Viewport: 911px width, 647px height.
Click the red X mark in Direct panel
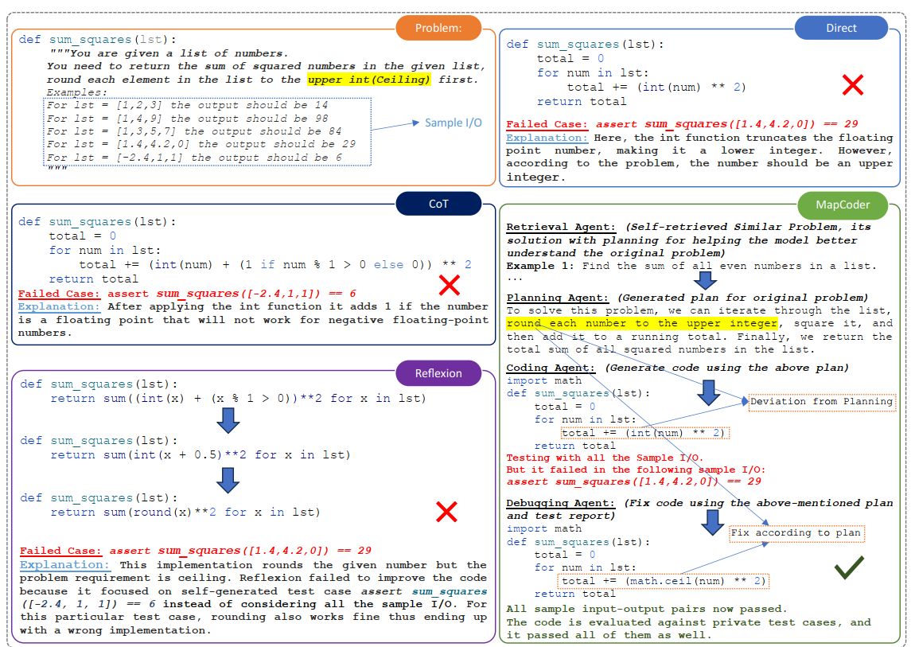click(x=852, y=85)
